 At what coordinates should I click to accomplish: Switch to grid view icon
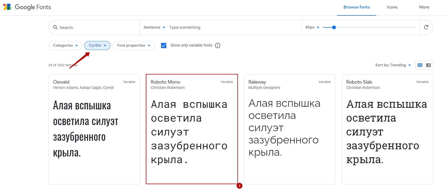(420, 65)
